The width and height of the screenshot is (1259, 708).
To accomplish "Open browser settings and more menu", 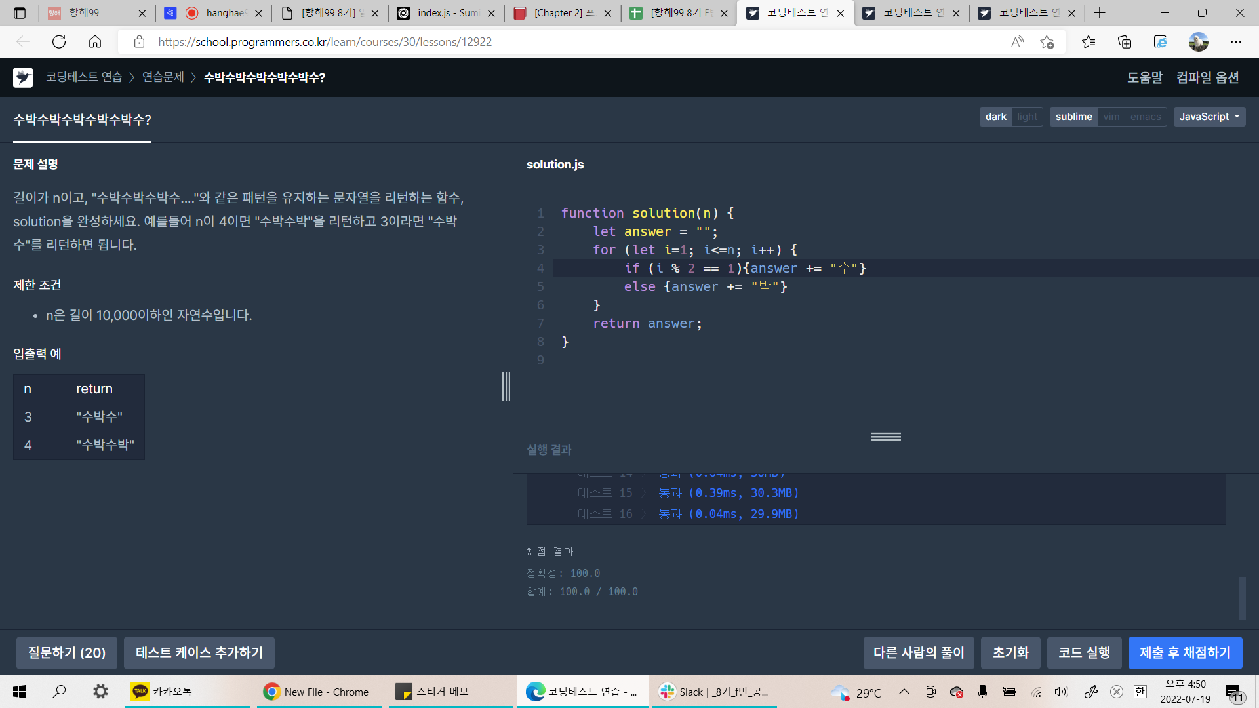I will [1235, 42].
